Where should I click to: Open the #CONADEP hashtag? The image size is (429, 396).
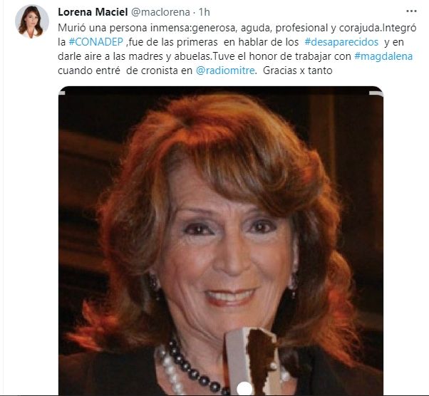click(96, 42)
